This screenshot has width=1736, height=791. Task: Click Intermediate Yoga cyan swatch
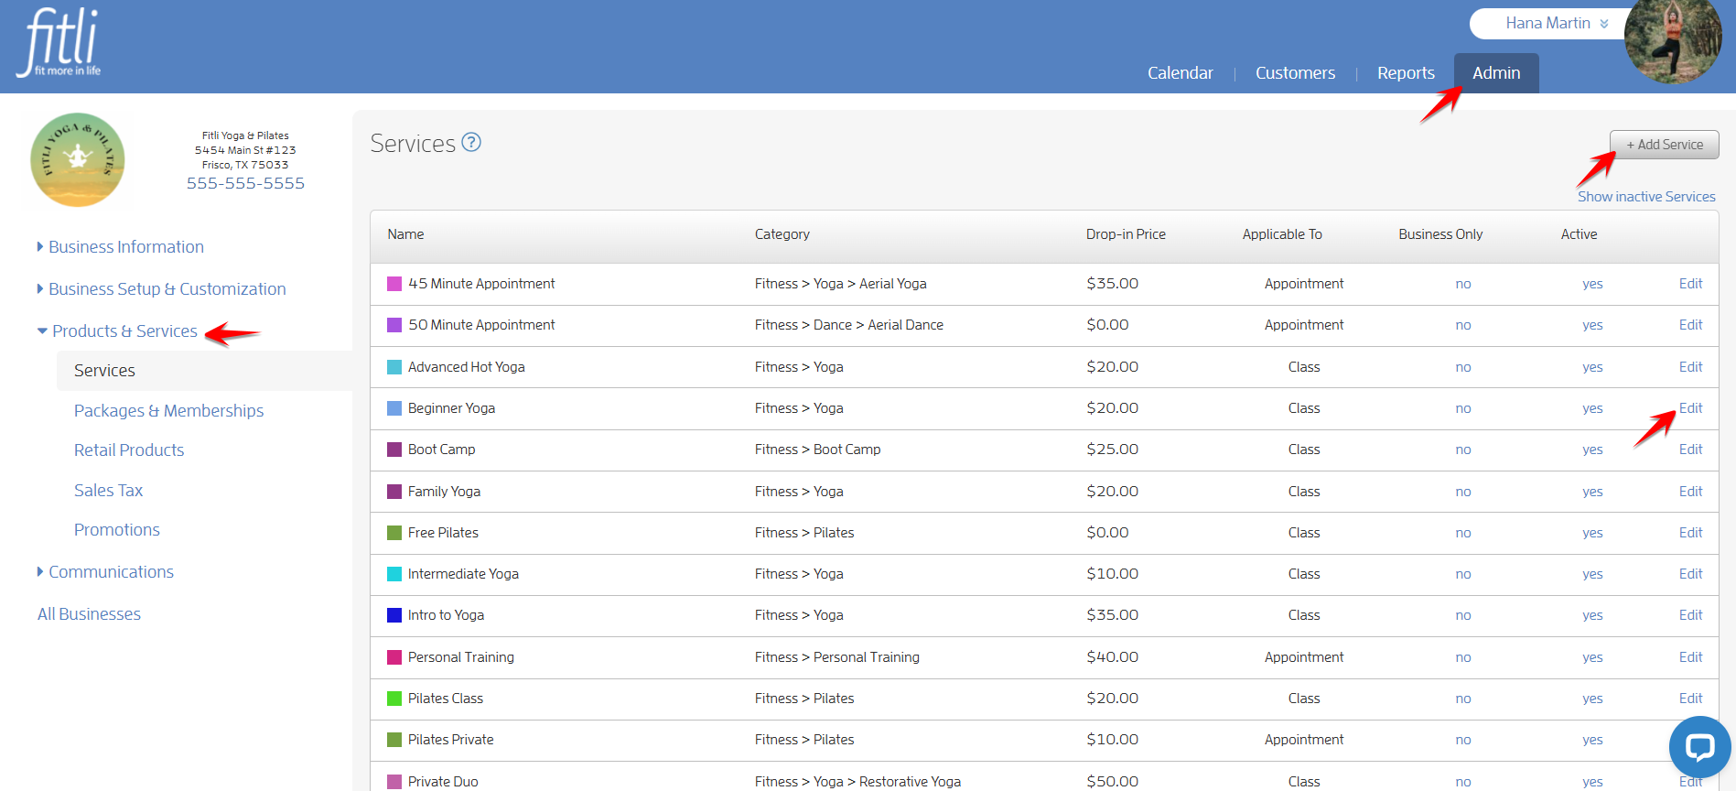point(394,574)
